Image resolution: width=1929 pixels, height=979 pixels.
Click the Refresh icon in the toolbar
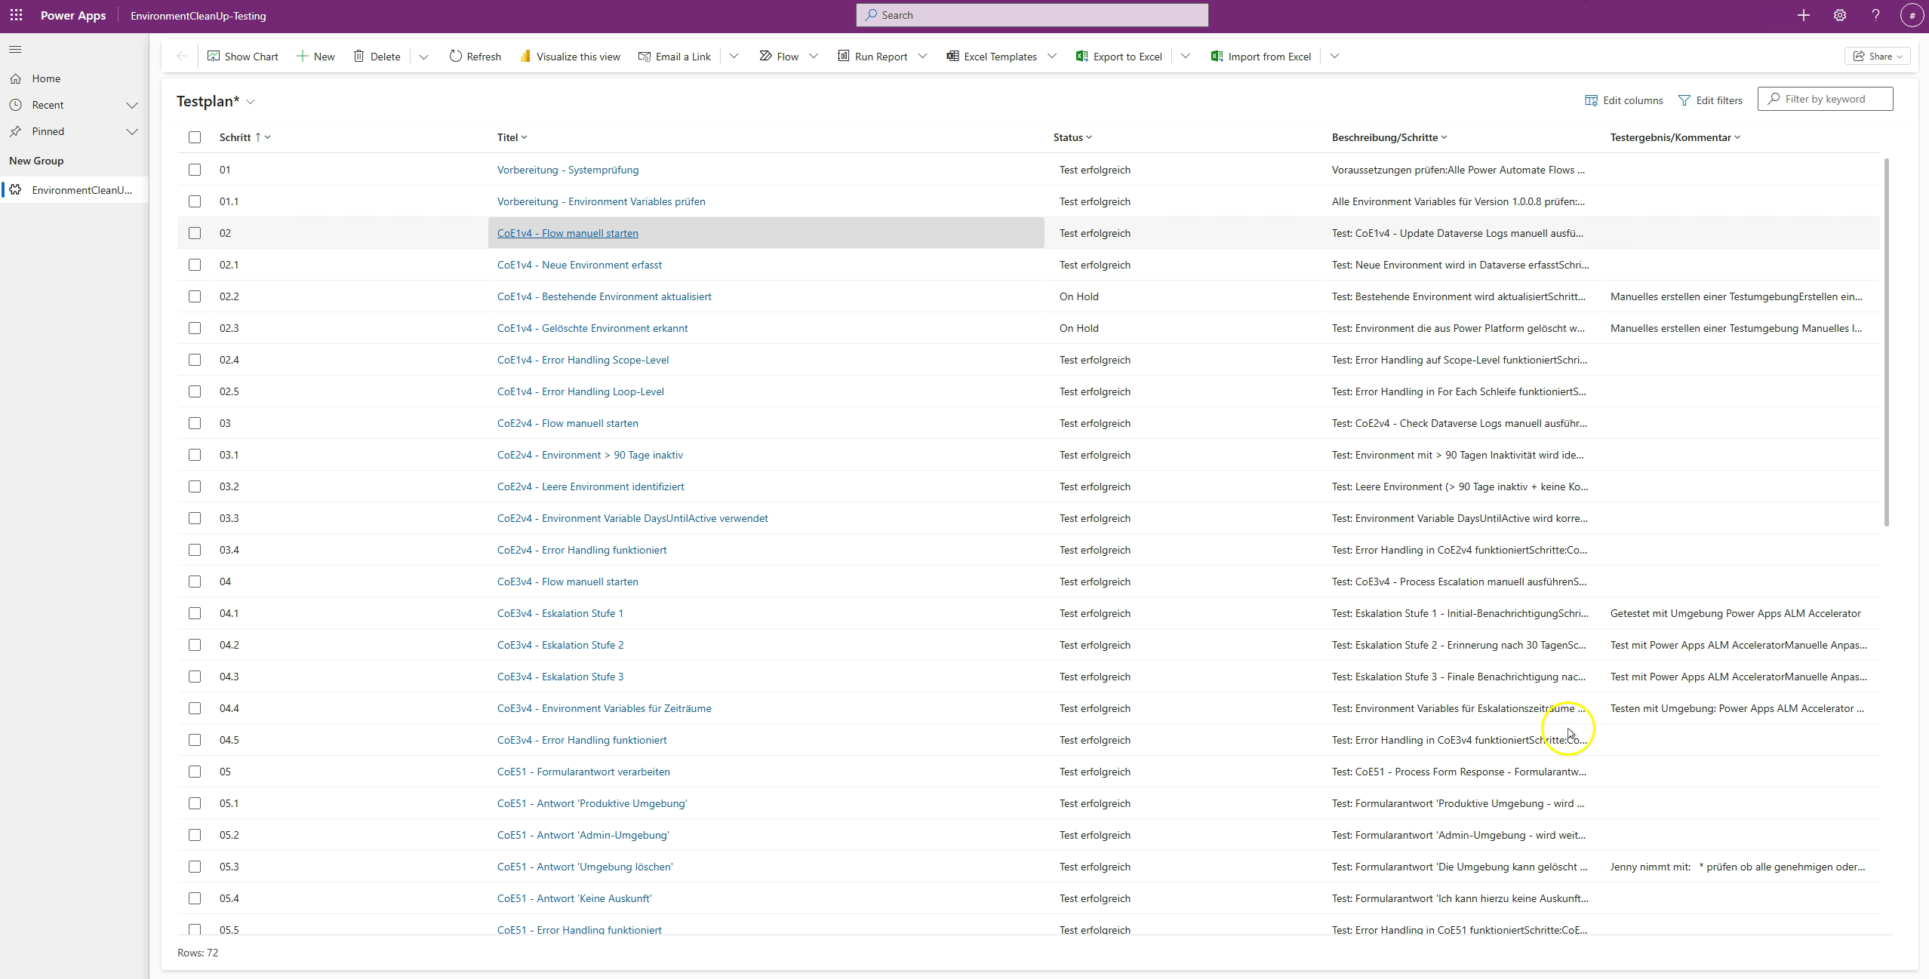coord(456,56)
